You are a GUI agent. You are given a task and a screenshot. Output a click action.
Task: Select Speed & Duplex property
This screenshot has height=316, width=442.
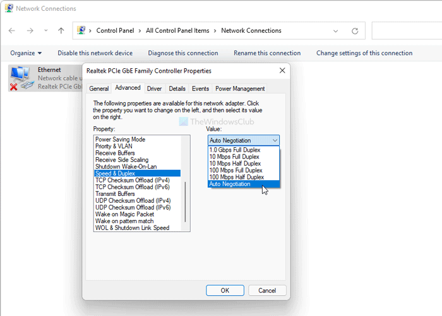coord(137,173)
